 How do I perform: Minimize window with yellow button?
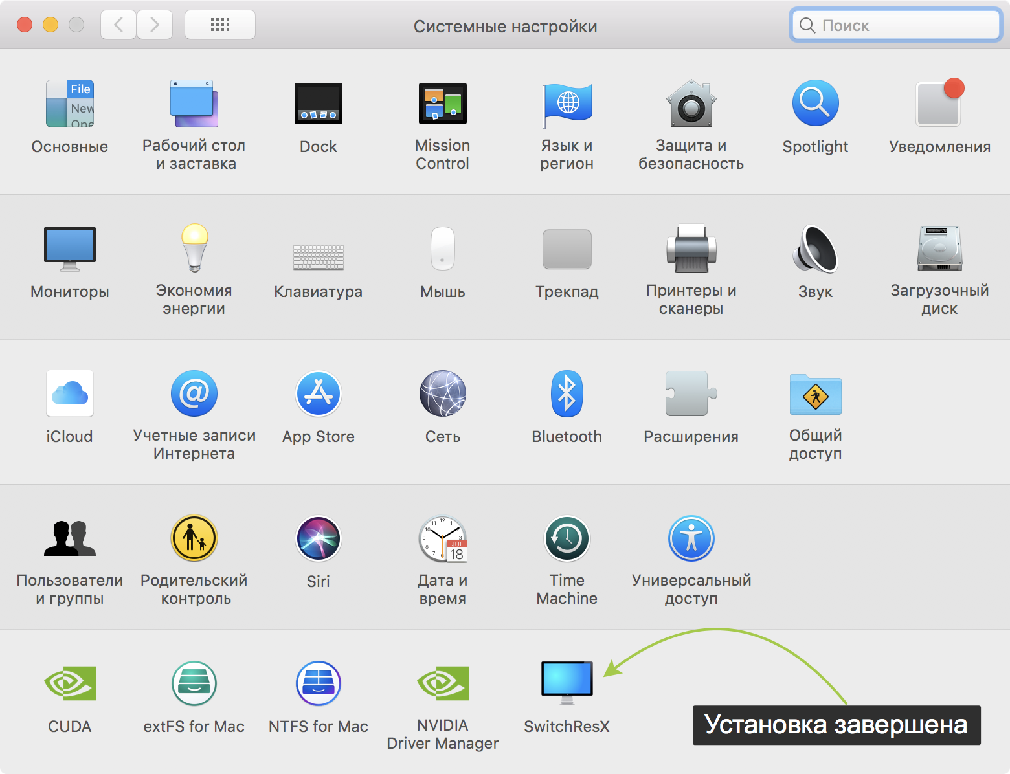[50, 25]
